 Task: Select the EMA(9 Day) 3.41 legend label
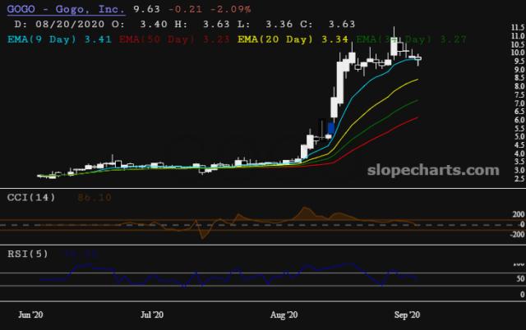point(59,39)
